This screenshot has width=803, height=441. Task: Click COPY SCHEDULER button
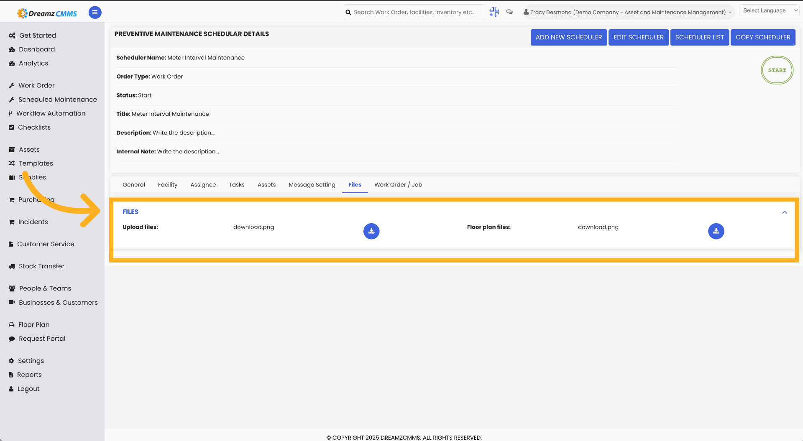(763, 37)
